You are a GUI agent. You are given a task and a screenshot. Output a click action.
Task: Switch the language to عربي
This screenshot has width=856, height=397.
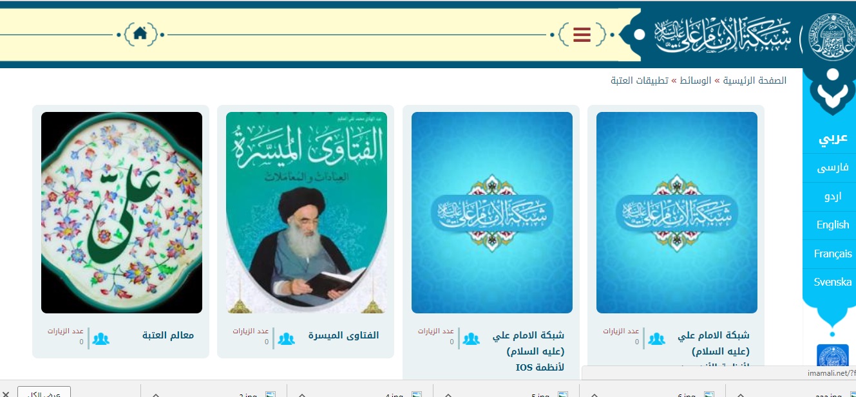click(832, 138)
